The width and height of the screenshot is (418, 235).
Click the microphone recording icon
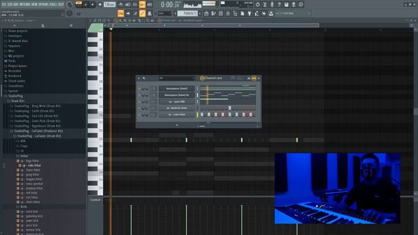pyautogui.click(x=272, y=5)
